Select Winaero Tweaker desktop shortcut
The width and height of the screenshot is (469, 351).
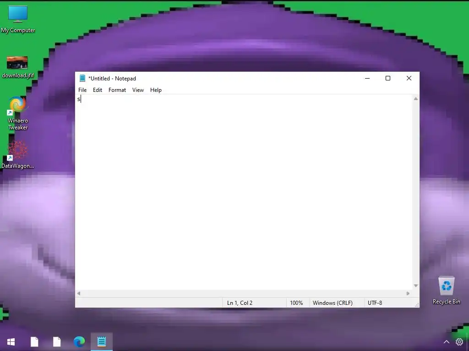click(18, 113)
